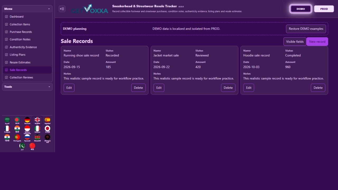This screenshot has width=338, height=190.
Task: Switch to the PROD environment
Action: pos(324,9)
